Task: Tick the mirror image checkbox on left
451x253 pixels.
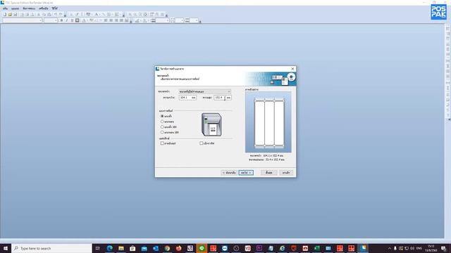Action: click(162, 143)
